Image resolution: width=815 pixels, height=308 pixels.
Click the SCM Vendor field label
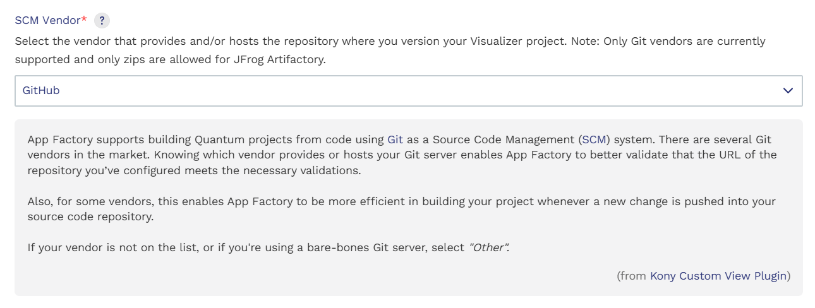48,21
